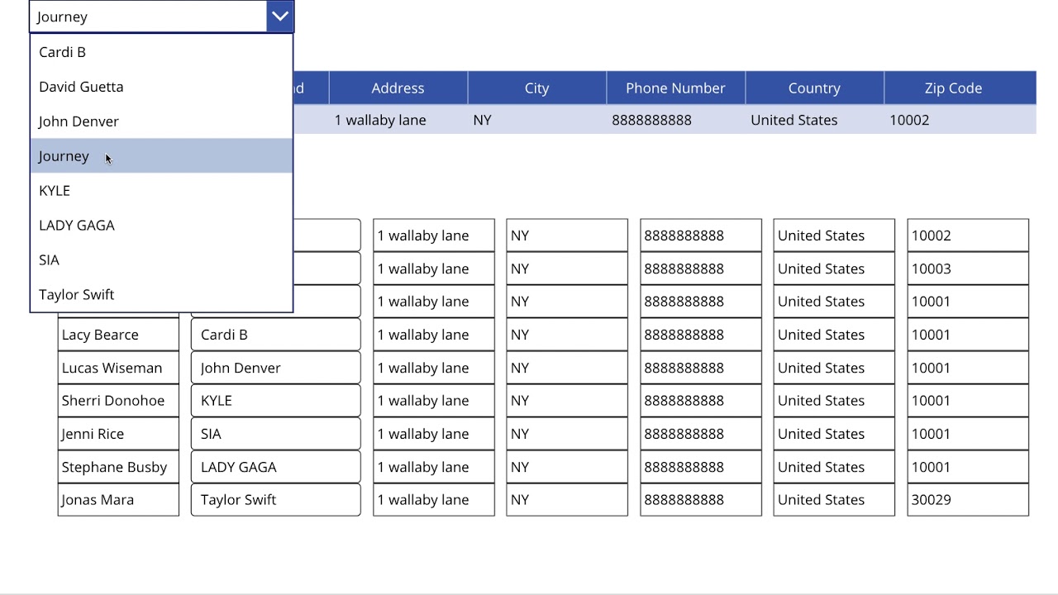Click phone number field in Lacy Bearce row
Screen dimensions: 1058x595
coord(701,335)
